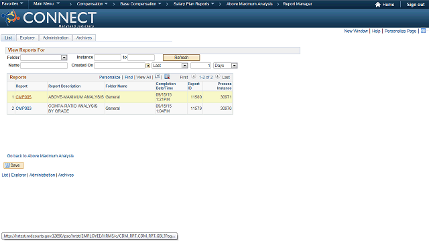The height and width of the screenshot is (241, 429).
Task: Click the zoom grid popup icon in Reports
Action: [158, 76]
